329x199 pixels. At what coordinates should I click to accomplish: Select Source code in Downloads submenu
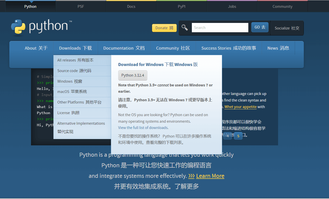pos(82,71)
